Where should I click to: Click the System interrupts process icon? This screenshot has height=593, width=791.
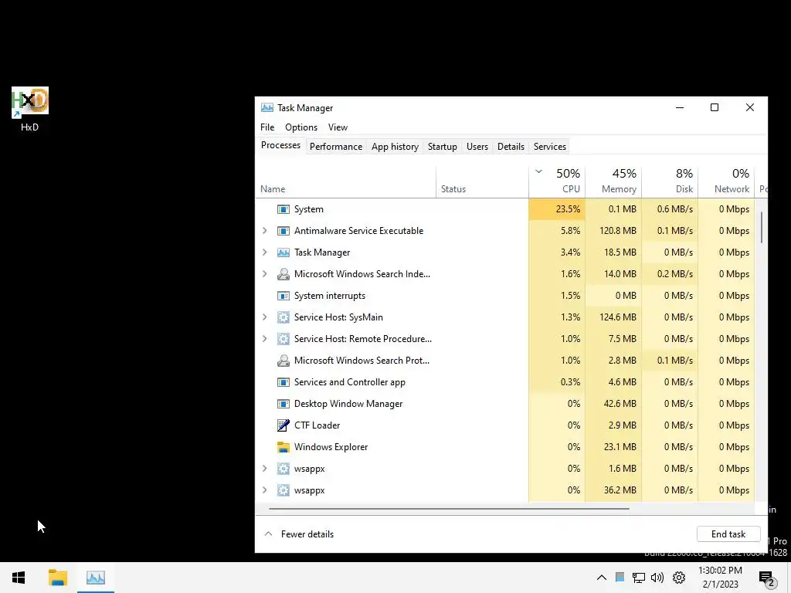coord(283,296)
